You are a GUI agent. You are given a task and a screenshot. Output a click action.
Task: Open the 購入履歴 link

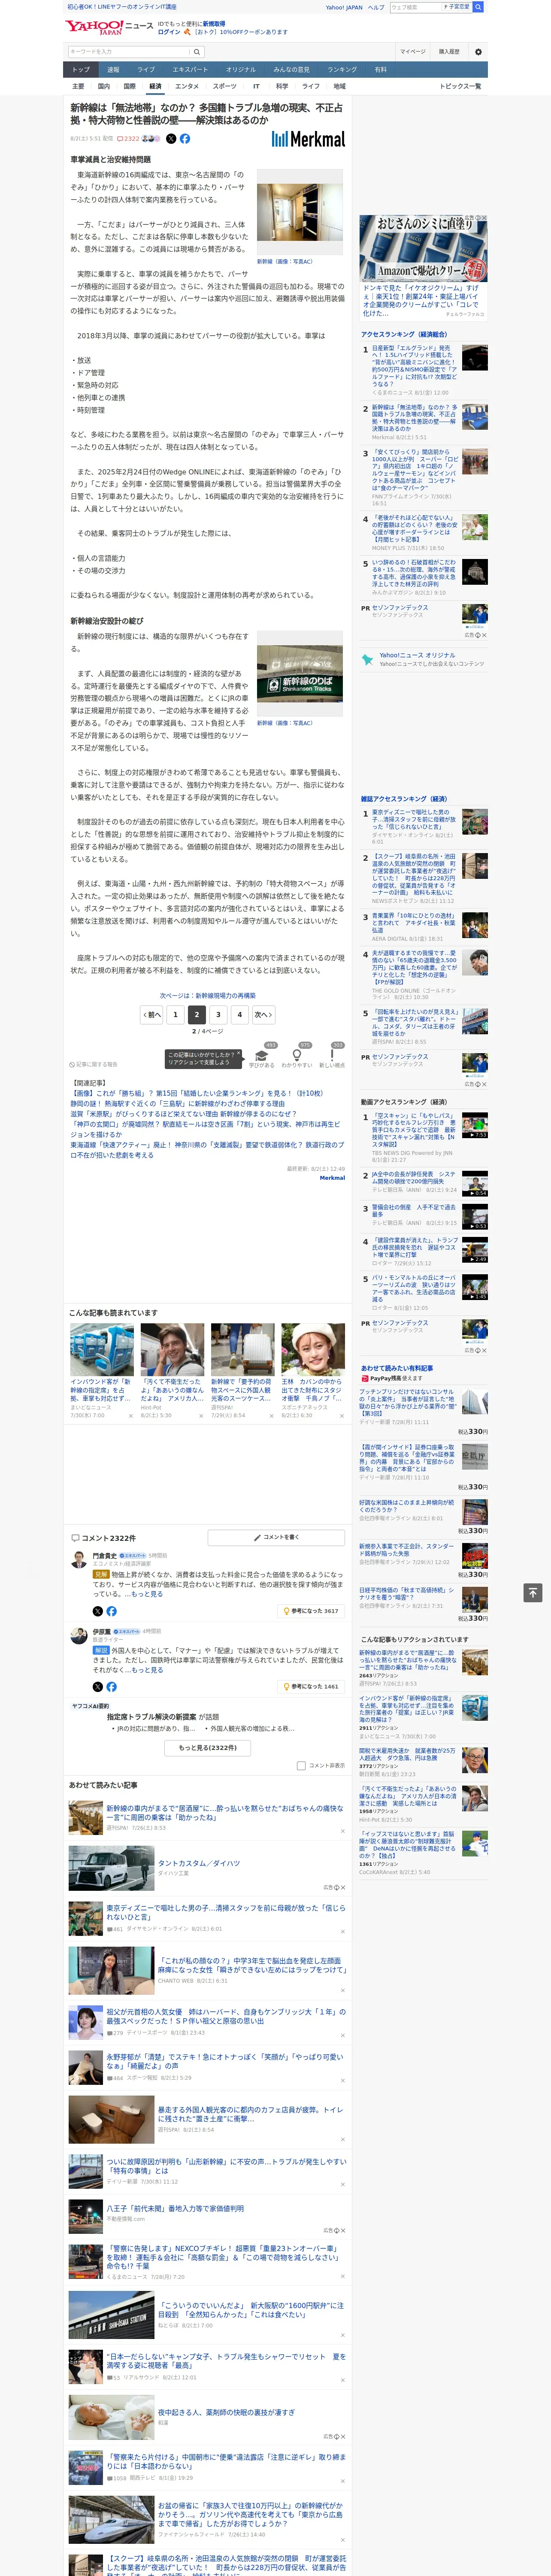coord(449,52)
